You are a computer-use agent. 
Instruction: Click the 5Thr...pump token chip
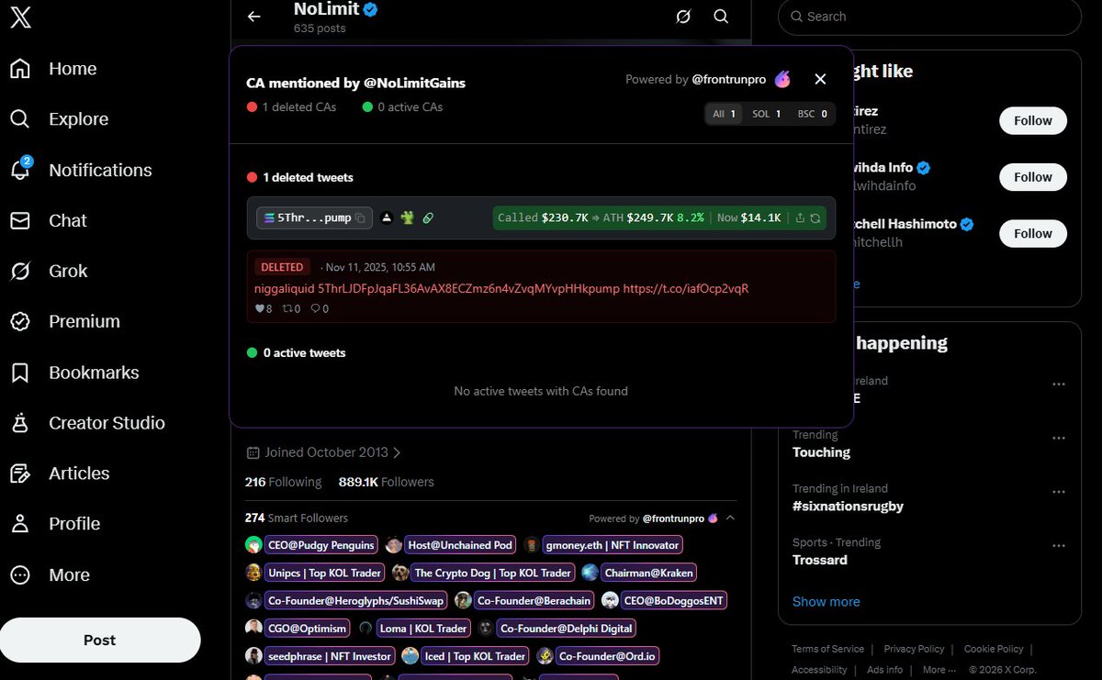pyautogui.click(x=314, y=217)
